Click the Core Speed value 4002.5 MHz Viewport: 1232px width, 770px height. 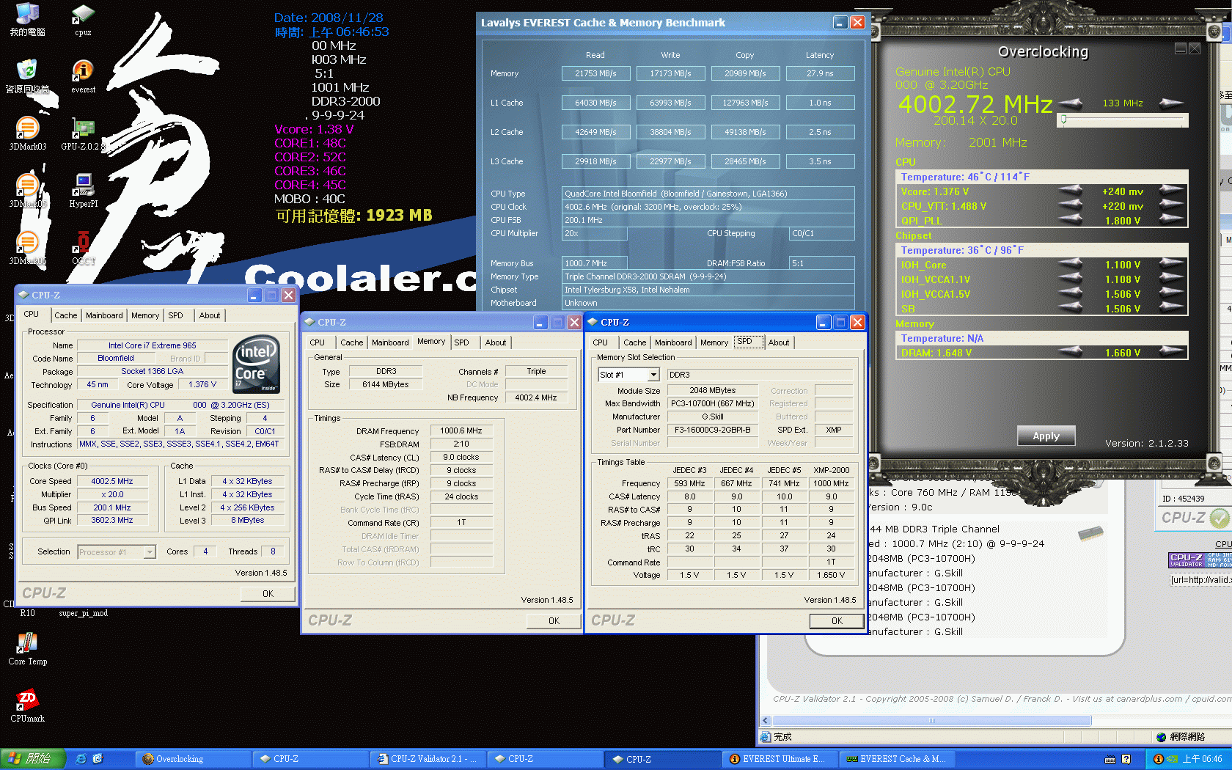coord(112,481)
